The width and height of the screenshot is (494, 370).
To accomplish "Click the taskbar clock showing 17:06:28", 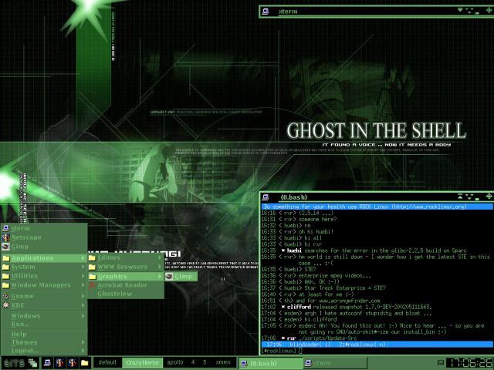I will [470, 363].
